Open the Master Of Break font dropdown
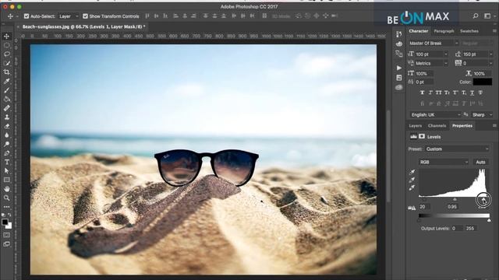Screen dimensions: 499x280 coord(434,43)
